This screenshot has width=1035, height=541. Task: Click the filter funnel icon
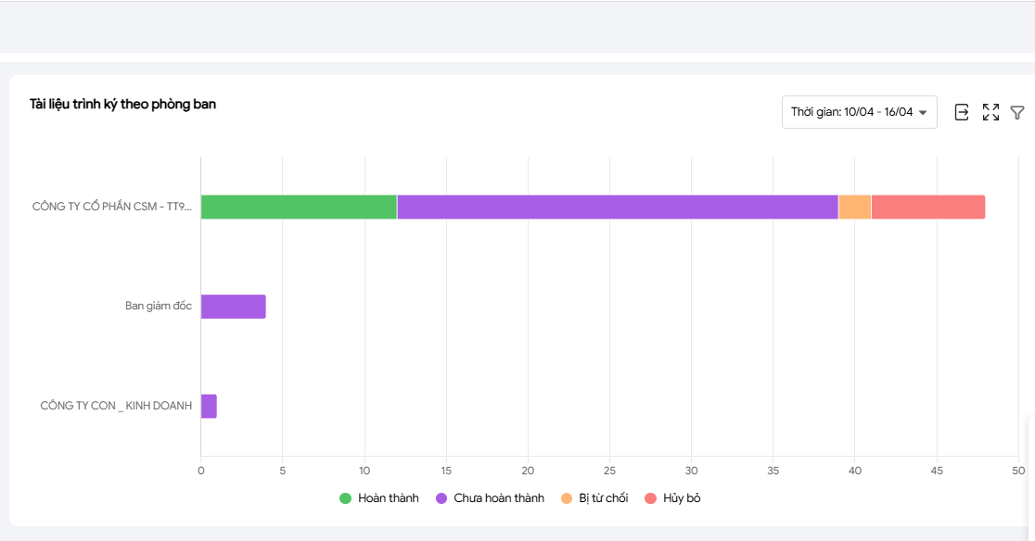(1017, 112)
